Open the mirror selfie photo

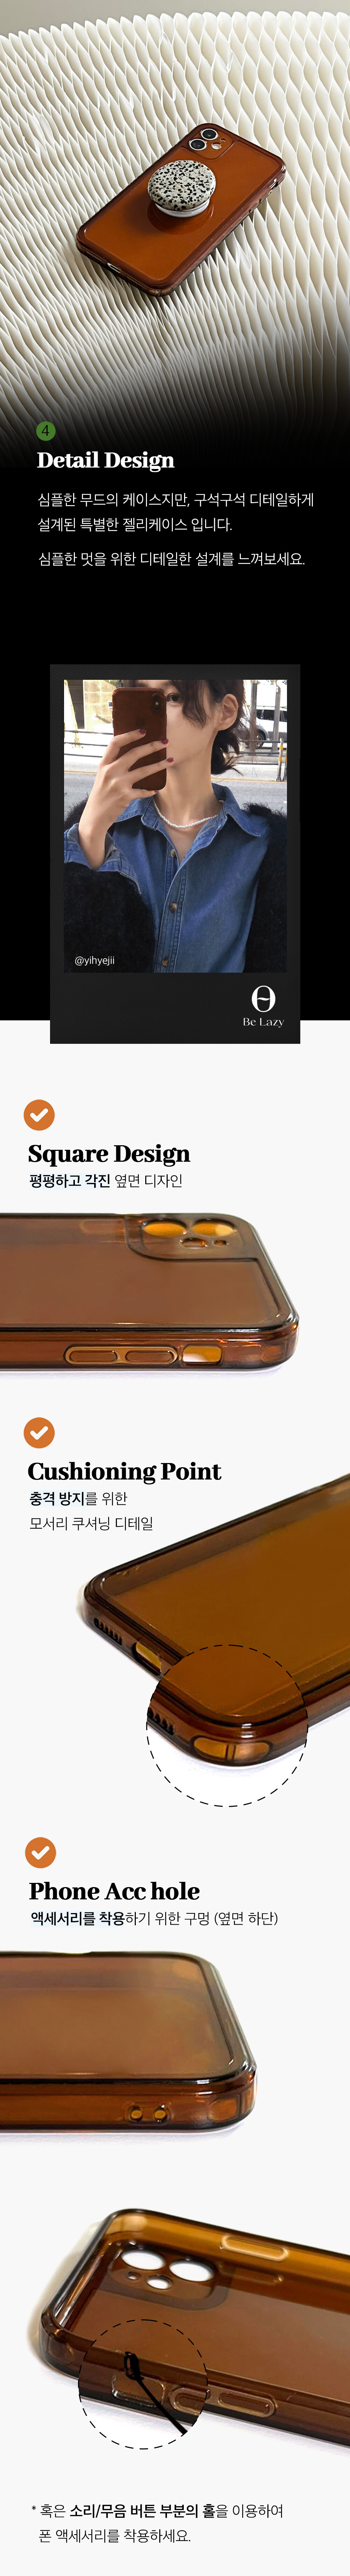[x=175, y=826]
